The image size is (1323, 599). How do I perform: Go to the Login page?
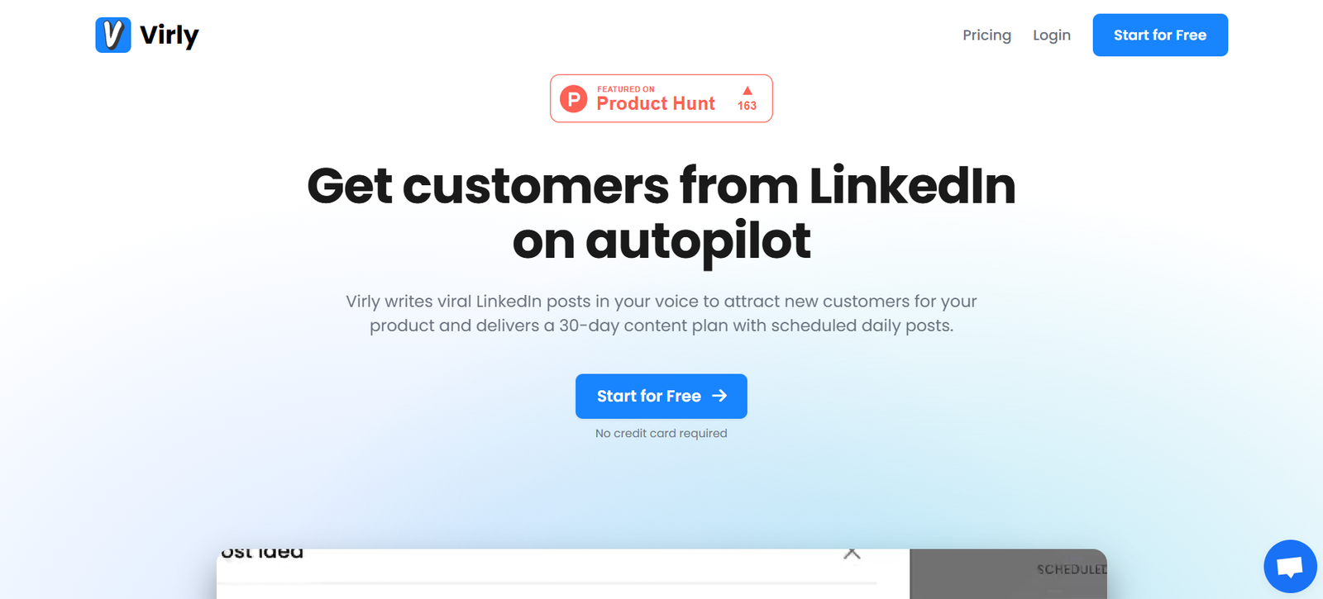pyautogui.click(x=1051, y=36)
